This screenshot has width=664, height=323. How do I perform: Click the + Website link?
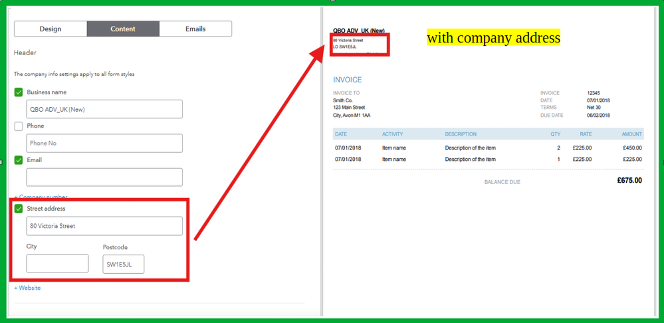(x=27, y=288)
